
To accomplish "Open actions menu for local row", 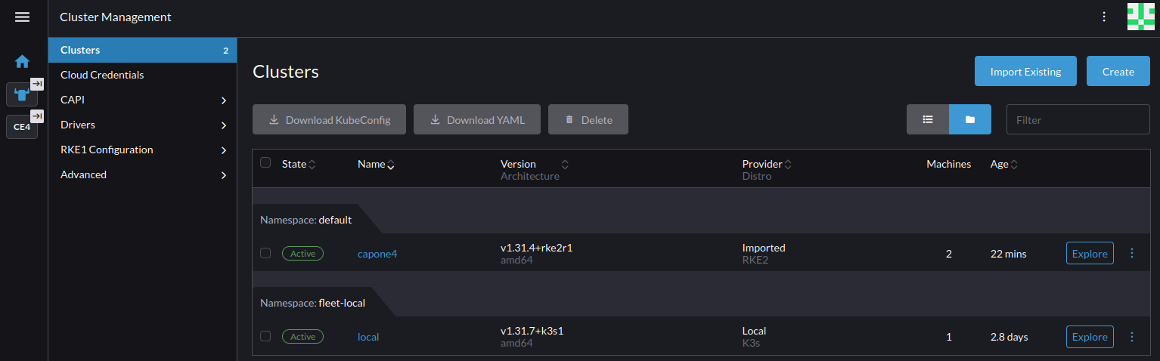I will click(1132, 336).
